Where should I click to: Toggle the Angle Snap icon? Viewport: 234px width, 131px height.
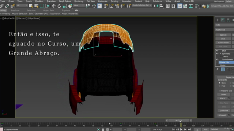[111, 6]
